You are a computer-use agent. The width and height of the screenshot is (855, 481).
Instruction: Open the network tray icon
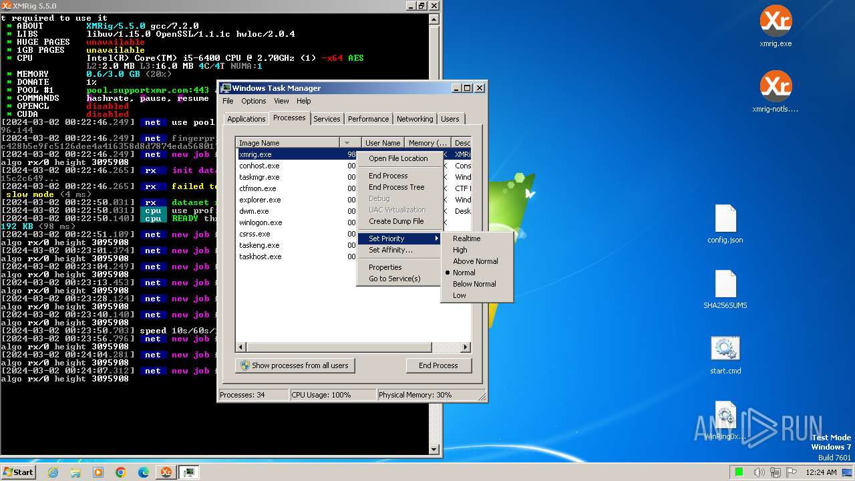click(776, 472)
